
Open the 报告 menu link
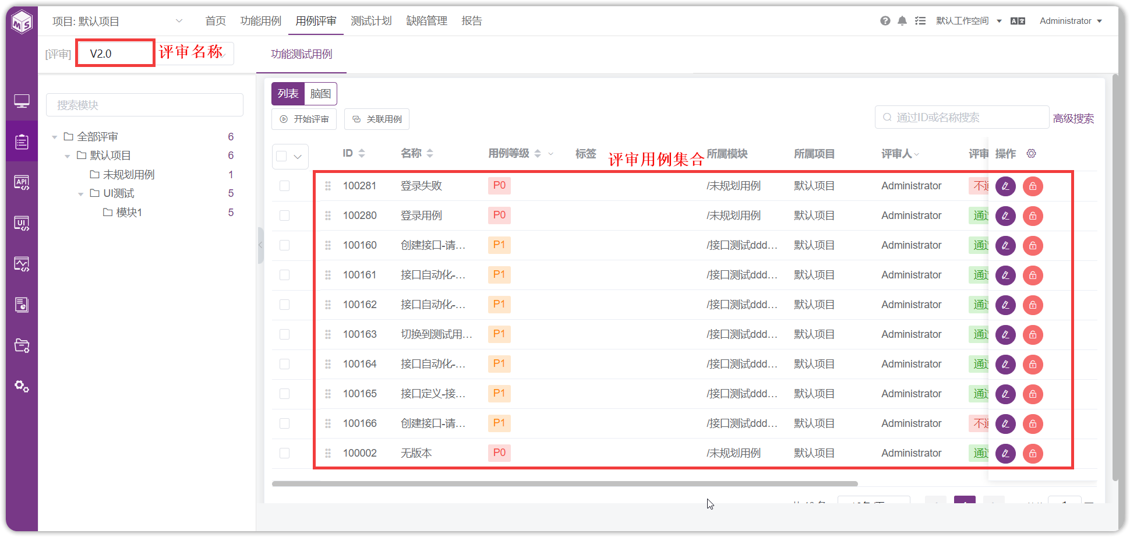pos(472,21)
